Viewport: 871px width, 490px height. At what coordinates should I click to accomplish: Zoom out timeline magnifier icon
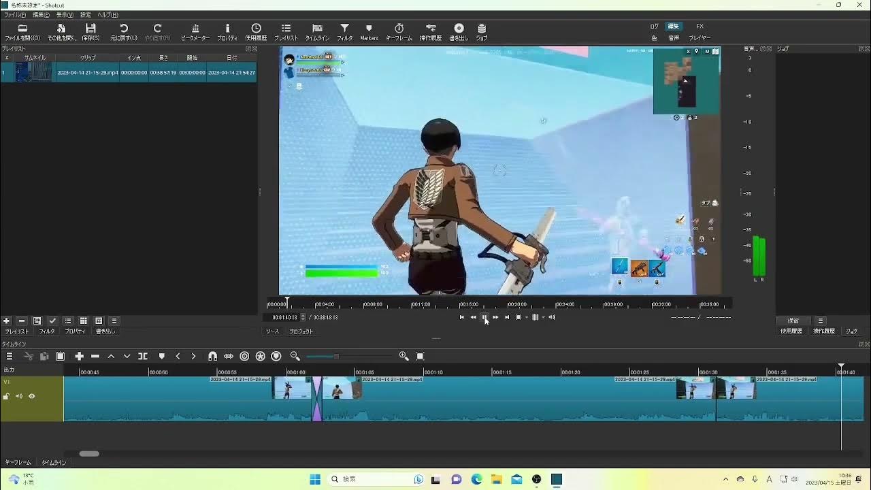(x=295, y=356)
